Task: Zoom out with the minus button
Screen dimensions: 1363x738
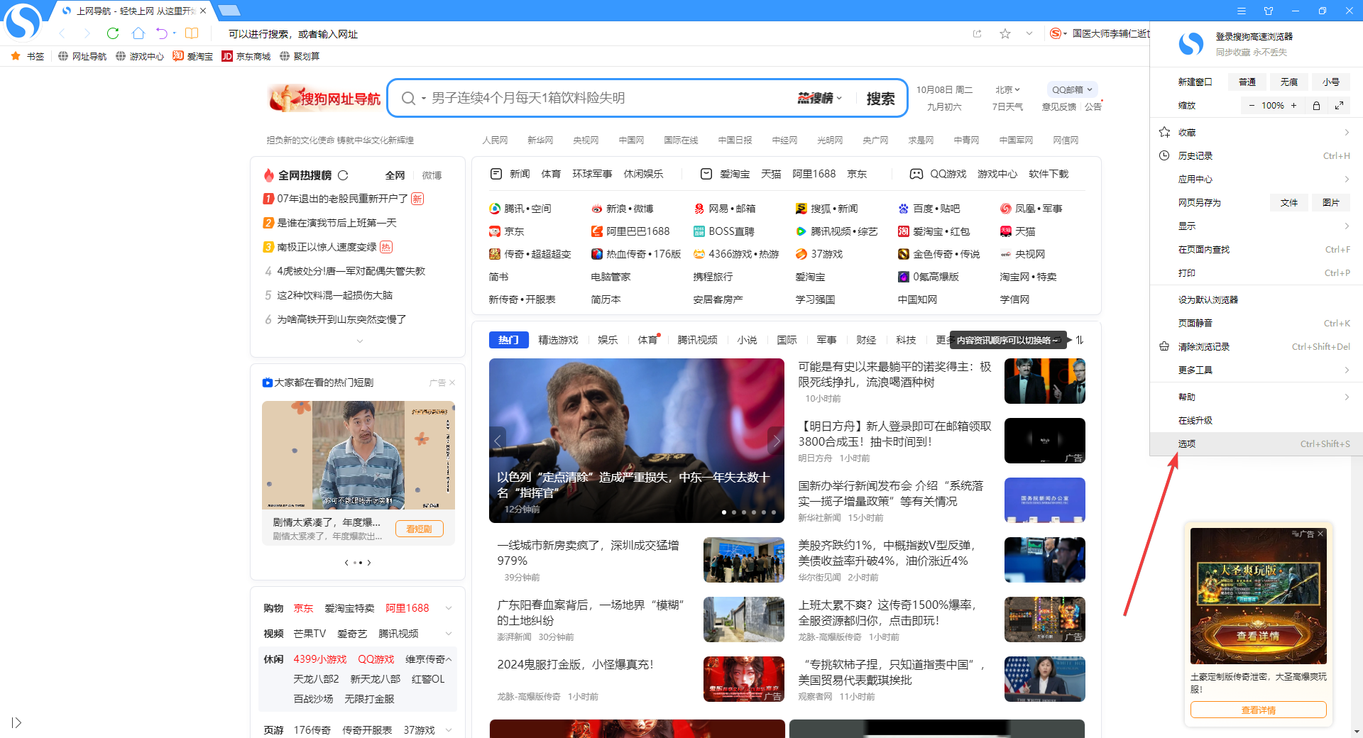Action: 1252,106
